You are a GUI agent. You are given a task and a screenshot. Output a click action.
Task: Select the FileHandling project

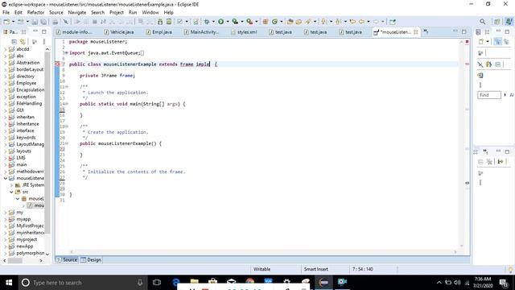point(29,103)
